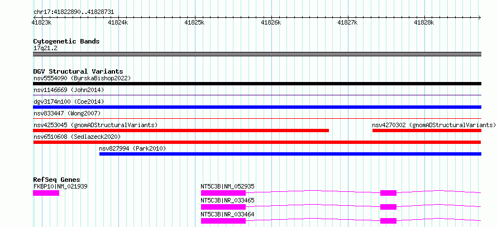Click the first large exon of NR_033464
This screenshot has height=227, width=497.
223,221
